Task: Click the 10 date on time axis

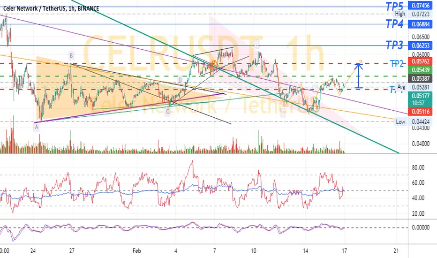Action: [x=253, y=251]
